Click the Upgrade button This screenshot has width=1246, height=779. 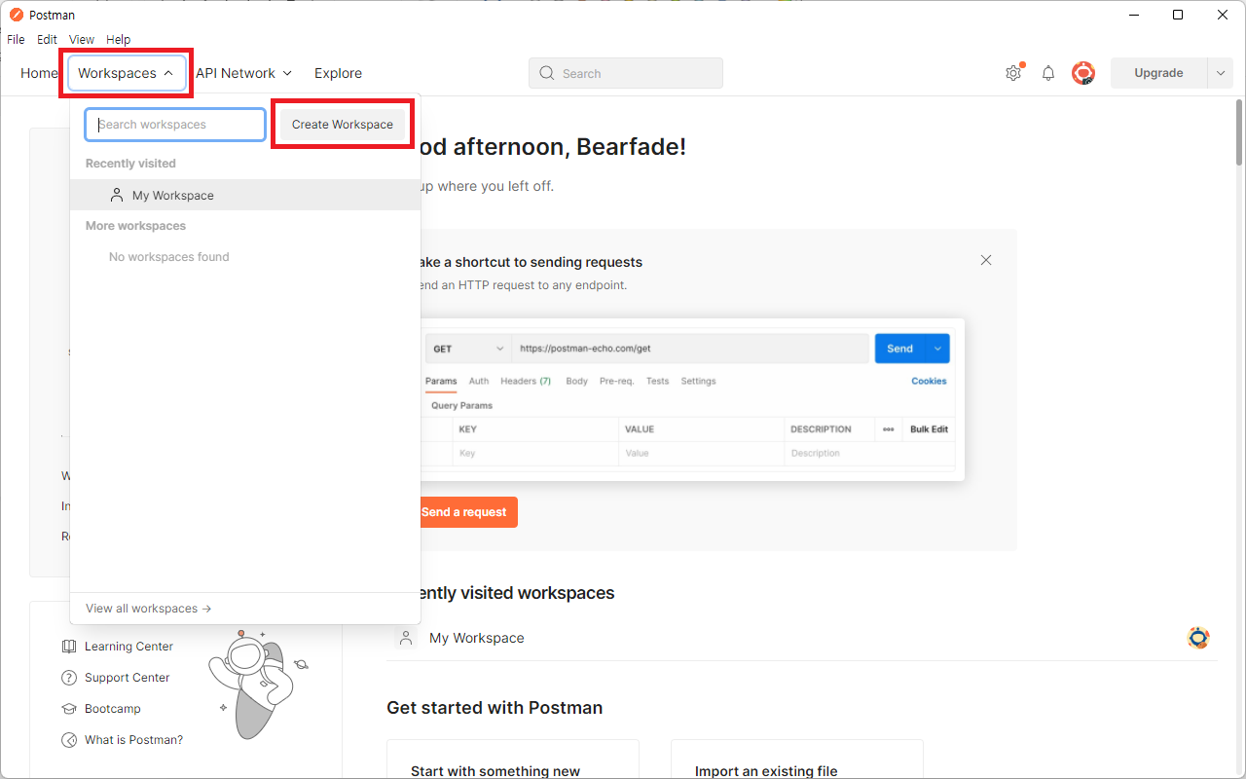click(1158, 73)
